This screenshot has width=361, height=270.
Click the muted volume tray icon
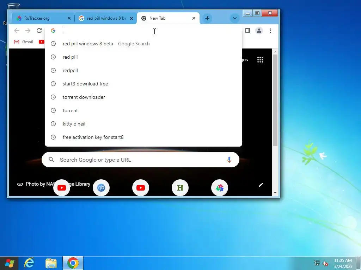point(325,263)
